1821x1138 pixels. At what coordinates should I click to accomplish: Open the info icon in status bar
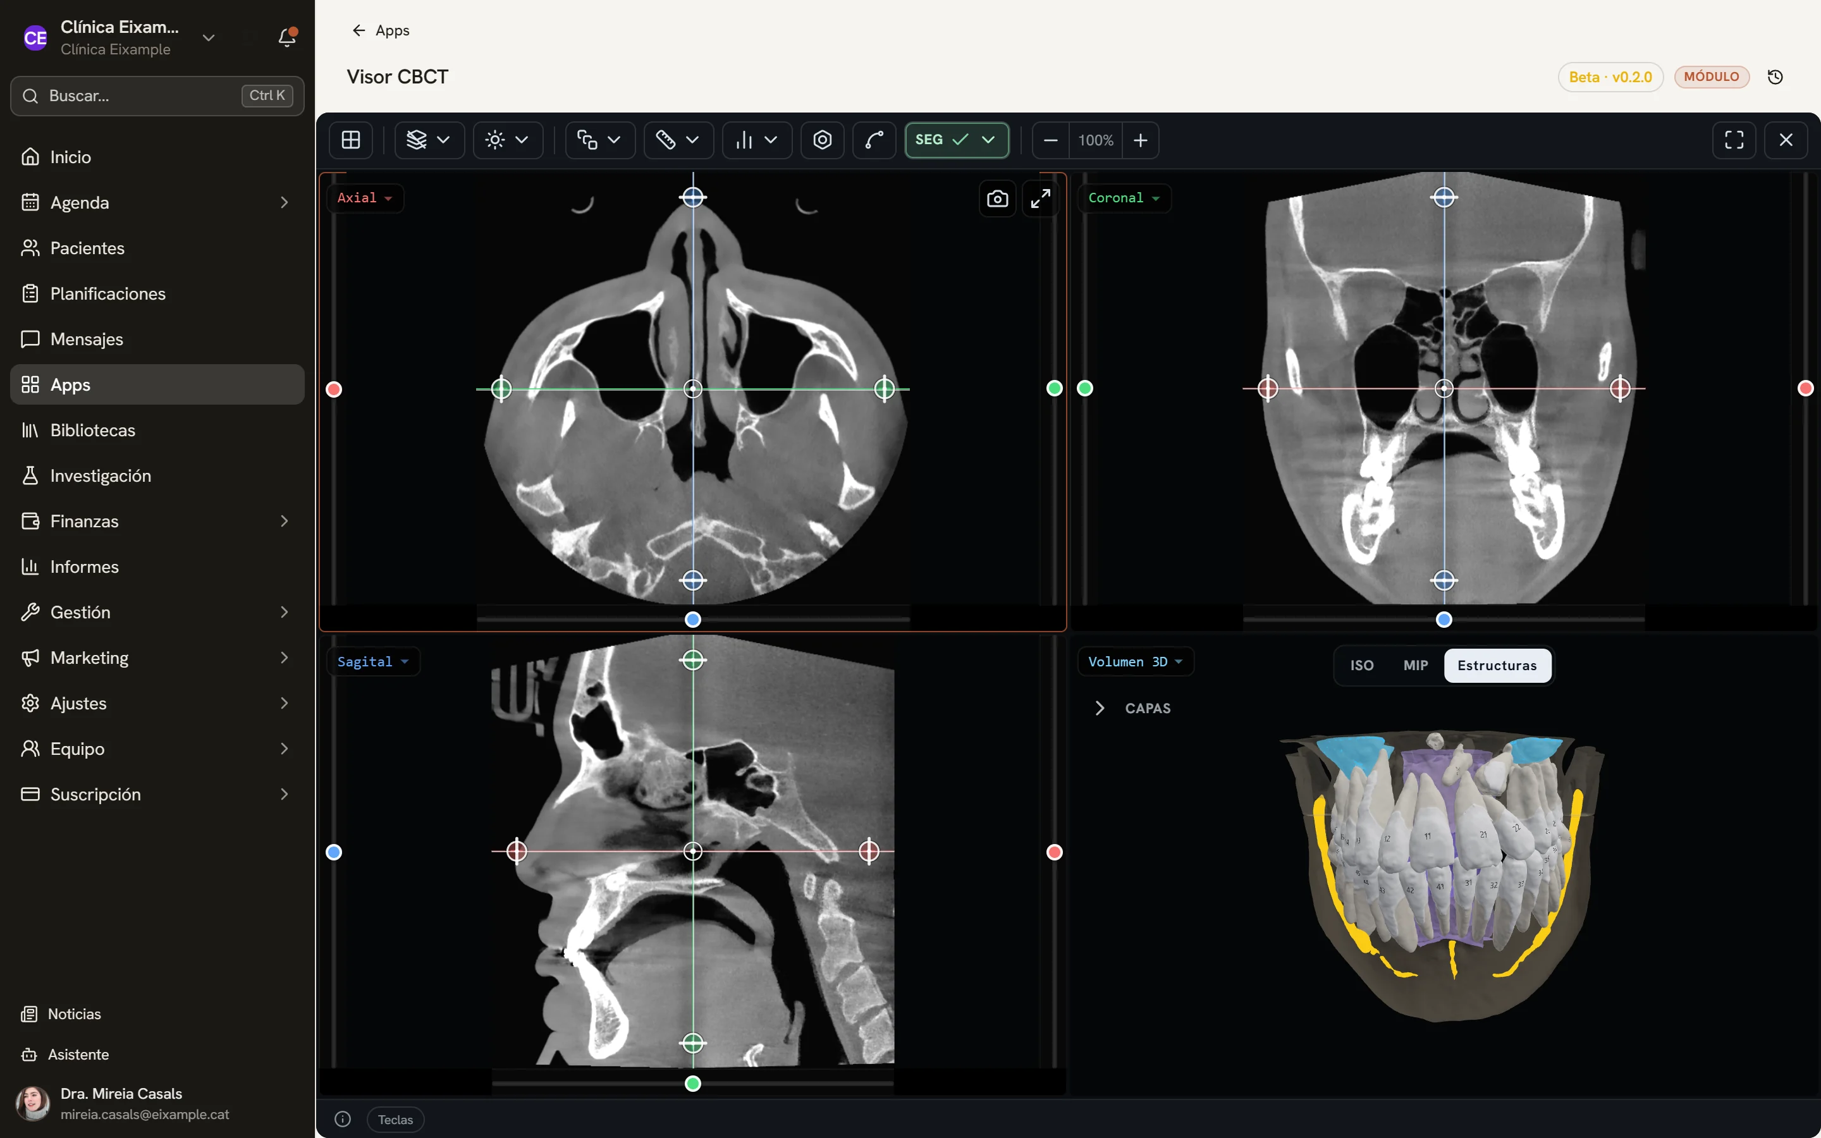[x=342, y=1119]
